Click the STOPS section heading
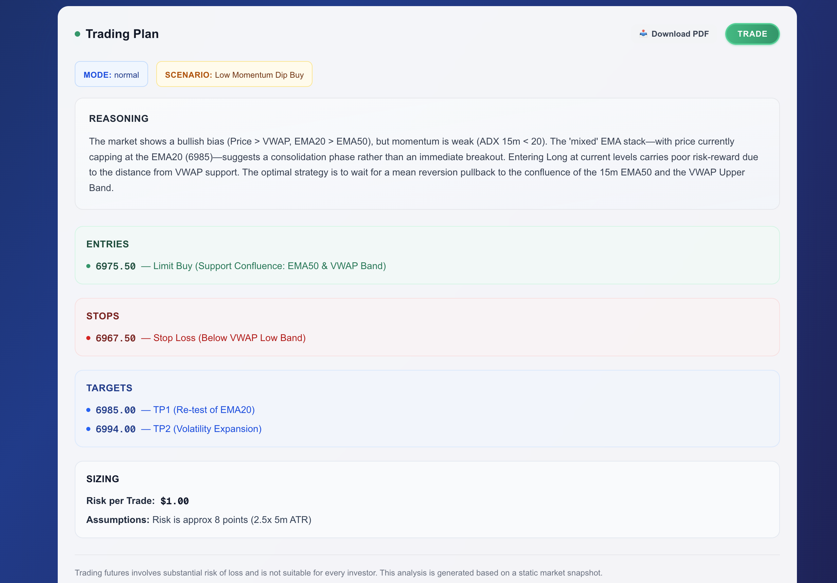837x583 pixels. 103,316
